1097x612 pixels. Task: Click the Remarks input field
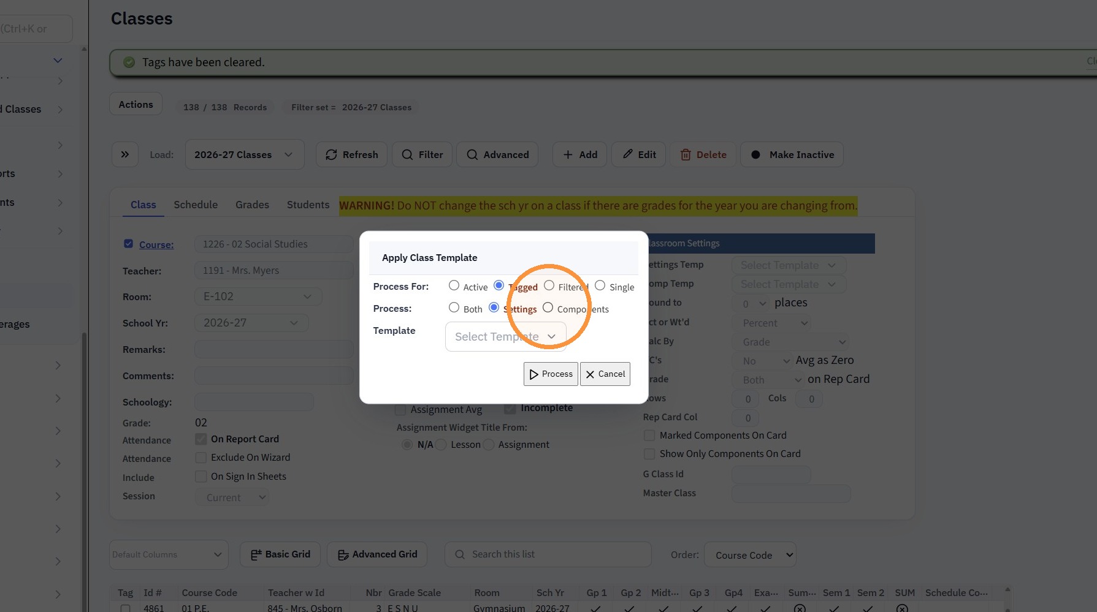[x=274, y=349]
